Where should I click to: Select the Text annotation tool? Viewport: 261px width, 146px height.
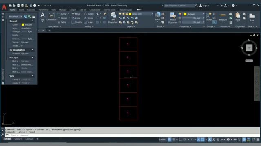[42, 17]
